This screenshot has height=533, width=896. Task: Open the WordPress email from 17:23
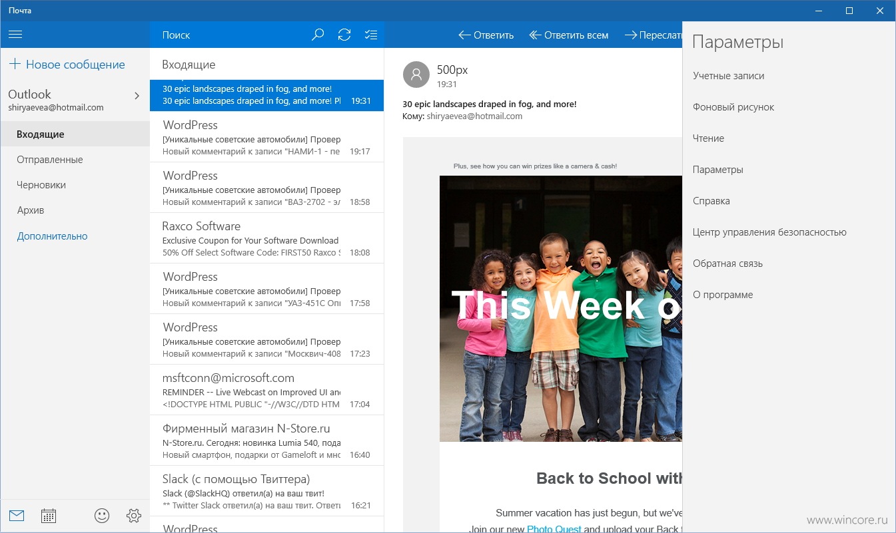click(266, 339)
